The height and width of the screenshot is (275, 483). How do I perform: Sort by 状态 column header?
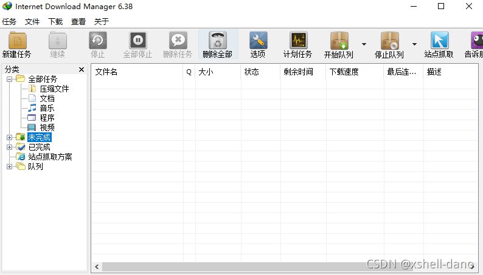click(x=260, y=72)
